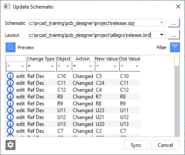The height and width of the screenshot is (155, 185).
Task: Open the Schematic path dropdown arrow
Action: [x=162, y=23]
